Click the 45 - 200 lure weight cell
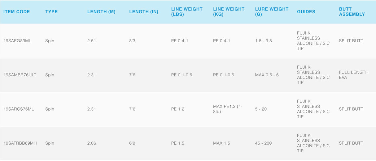The image size is (376, 161). pyautogui.click(x=263, y=143)
